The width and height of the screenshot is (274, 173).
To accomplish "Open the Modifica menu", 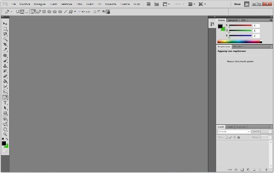I will tap(25, 4).
